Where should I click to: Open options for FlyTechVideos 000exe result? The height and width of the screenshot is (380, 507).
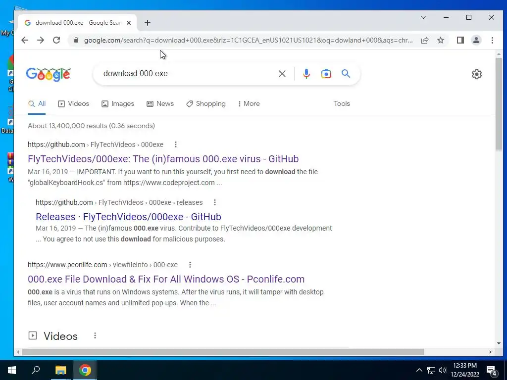tap(176, 144)
